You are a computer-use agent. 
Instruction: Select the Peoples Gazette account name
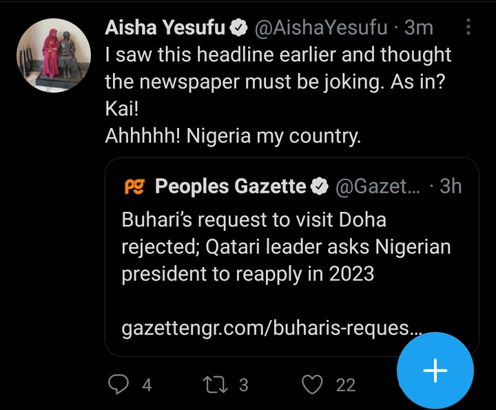pyautogui.click(x=231, y=186)
